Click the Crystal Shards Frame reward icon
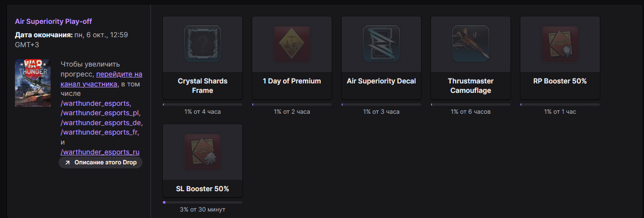Screen dimensions: 644x218 pos(202,44)
